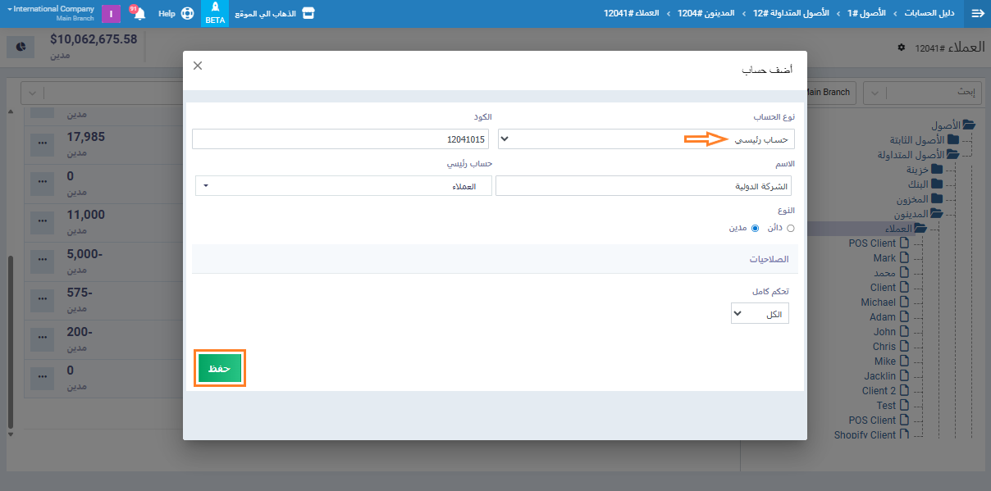Image resolution: width=991 pixels, height=491 pixels.
Task: Click the hamburger menu arrow icon
Action: [x=977, y=14]
